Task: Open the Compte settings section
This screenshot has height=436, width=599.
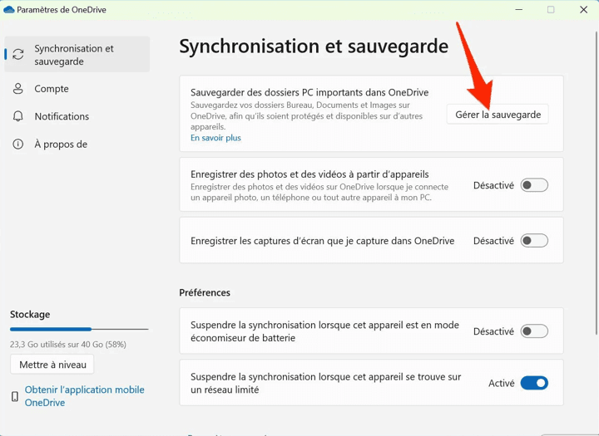Action: [x=52, y=89]
